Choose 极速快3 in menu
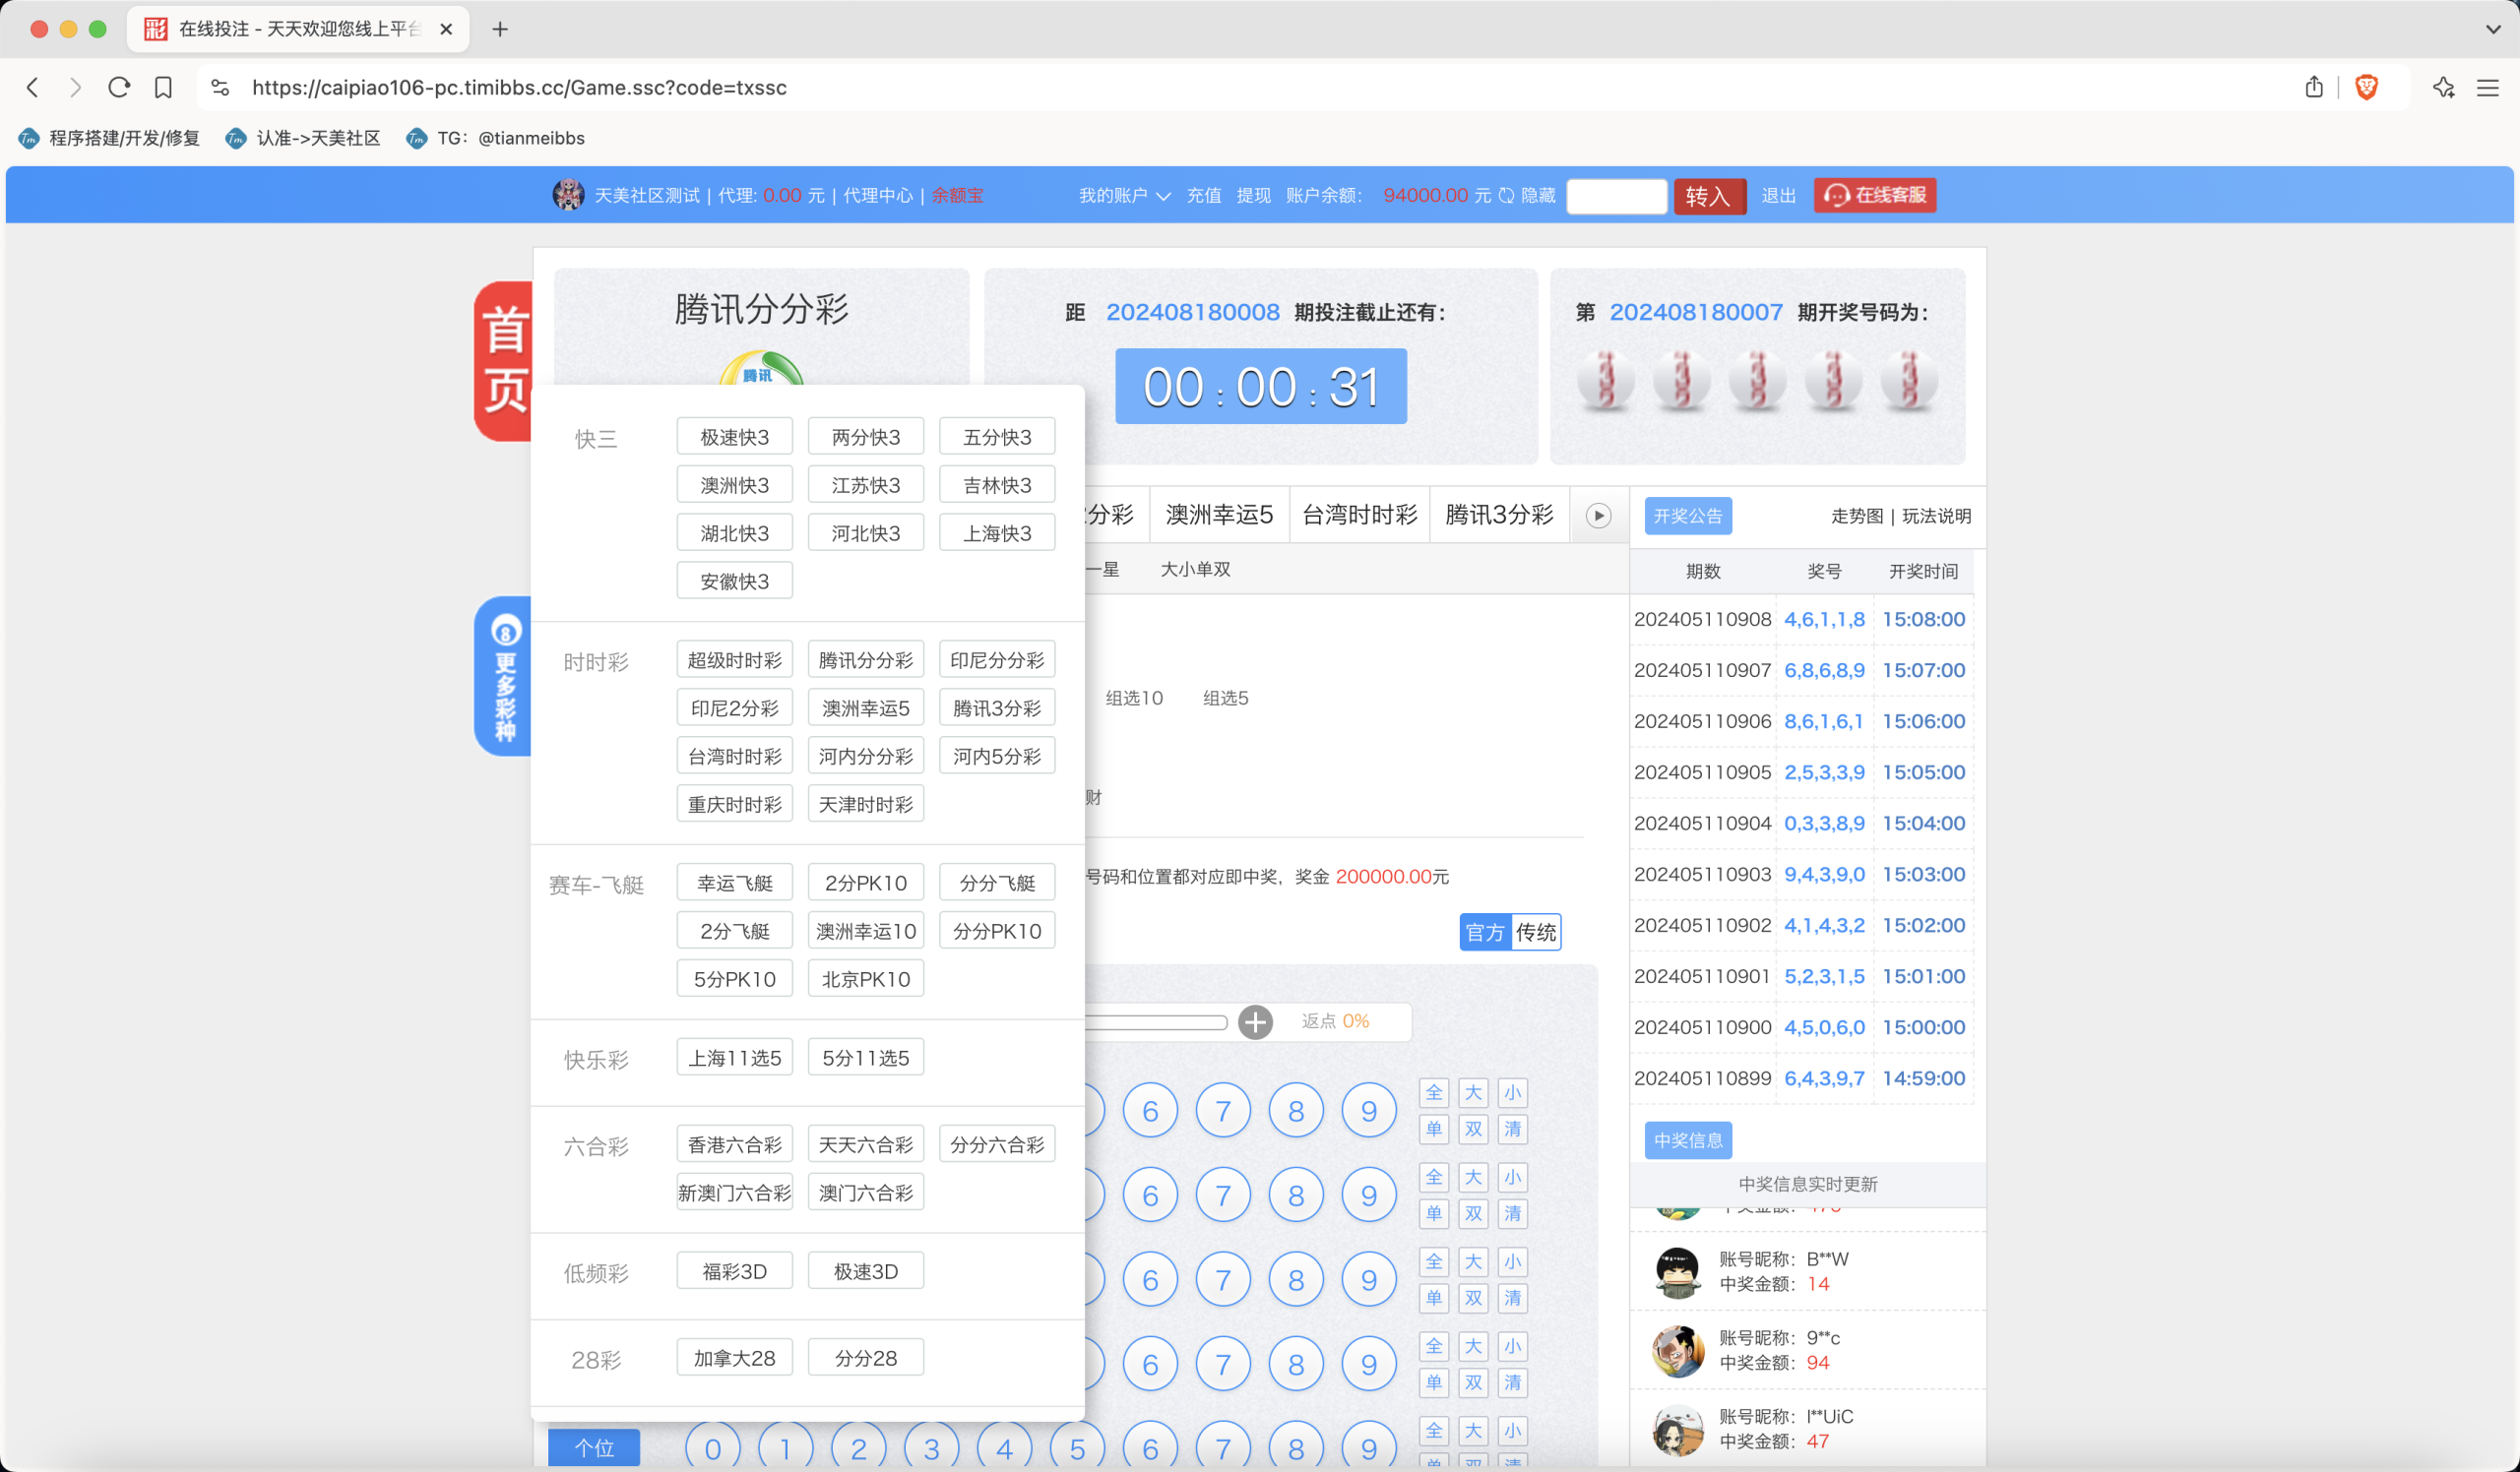 [x=735, y=437]
